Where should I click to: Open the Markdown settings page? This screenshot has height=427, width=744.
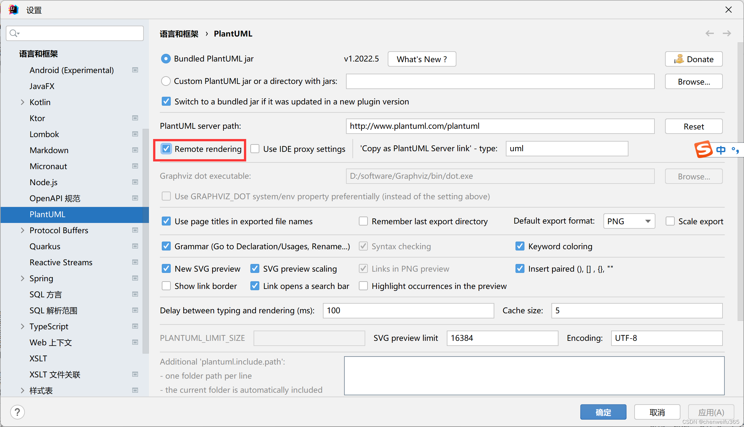point(49,150)
